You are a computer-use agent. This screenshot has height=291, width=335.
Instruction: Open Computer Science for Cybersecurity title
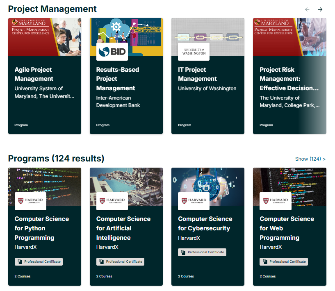click(x=205, y=223)
